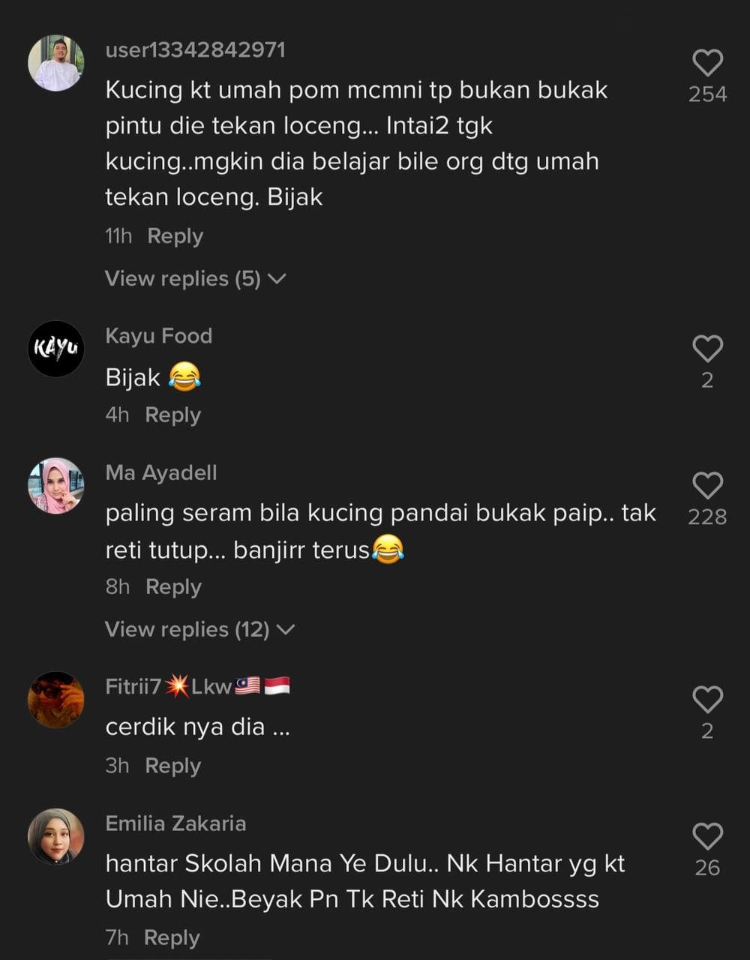The image size is (750, 960).
Task: Open Emilia Zakaria's profile picture
Action: (56, 836)
